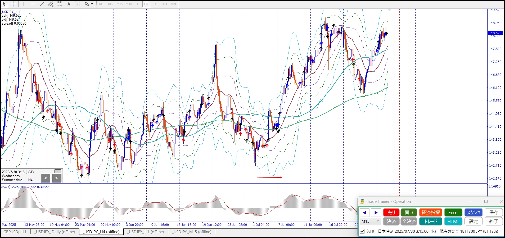The height and width of the screenshot is (238, 505).
Task: Toggle the 矢印 arrows checkbox
Action: 362,231
